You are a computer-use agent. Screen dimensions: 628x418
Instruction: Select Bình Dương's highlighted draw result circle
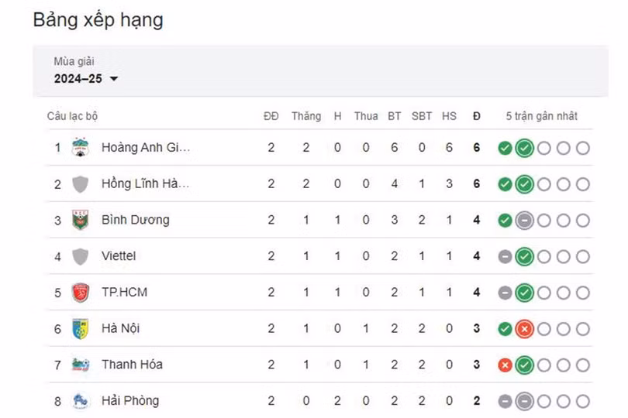(524, 221)
